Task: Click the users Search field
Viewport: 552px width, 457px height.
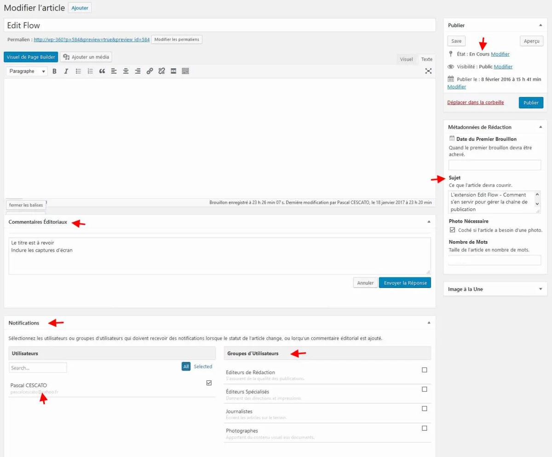Action: pyautogui.click(x=38, y=368)
